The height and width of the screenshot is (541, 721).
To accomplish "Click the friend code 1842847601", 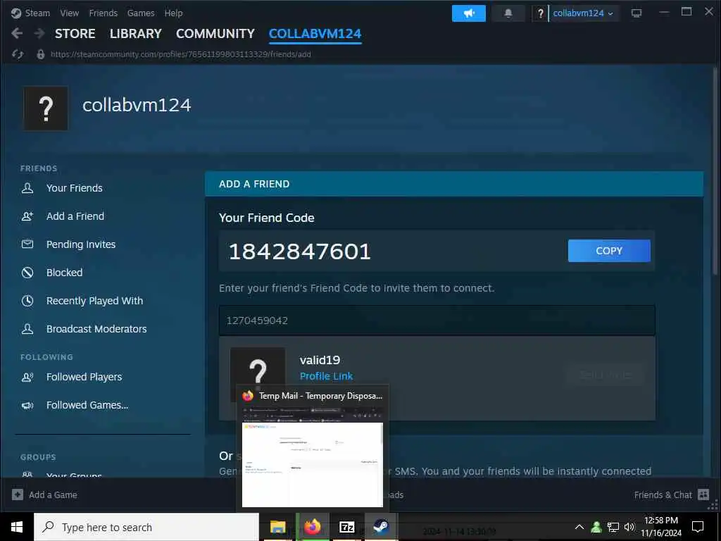I will tap(300, 251).
